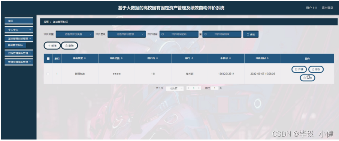339x141 pixels.
Task: Select page number 1 in pagination
Action: coord(194,88)
